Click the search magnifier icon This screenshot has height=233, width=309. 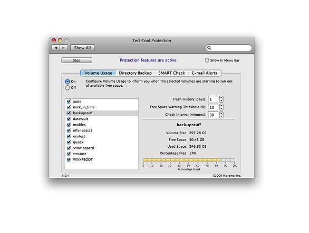point(209,48)
